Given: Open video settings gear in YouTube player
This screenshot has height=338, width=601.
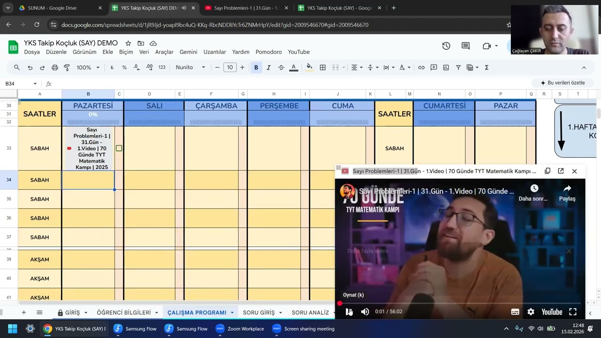Looking at the screenshot, I should click(531, 312).
